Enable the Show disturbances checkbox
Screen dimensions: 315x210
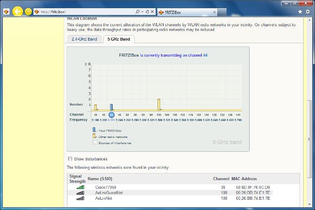(70, 159)
